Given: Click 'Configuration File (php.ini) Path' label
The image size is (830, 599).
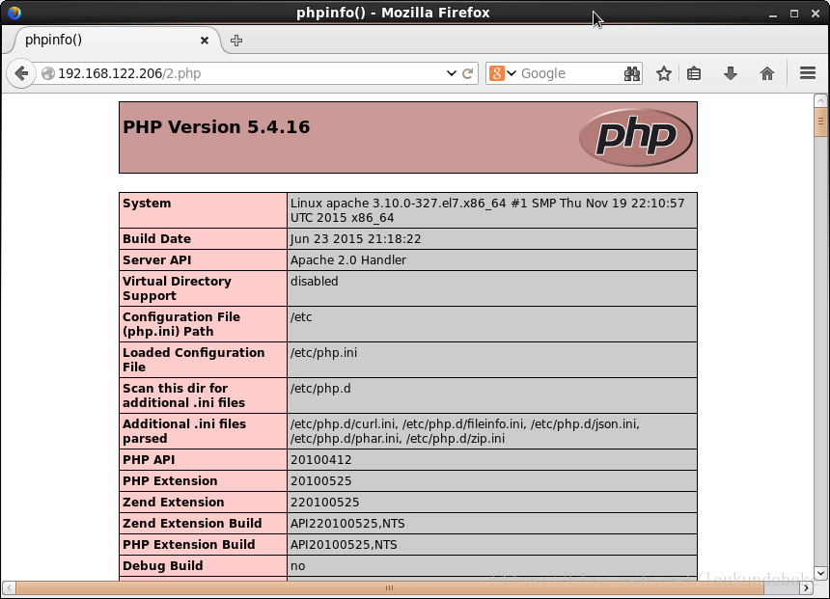Looking at the screenshot, I should tap(181, 324).
